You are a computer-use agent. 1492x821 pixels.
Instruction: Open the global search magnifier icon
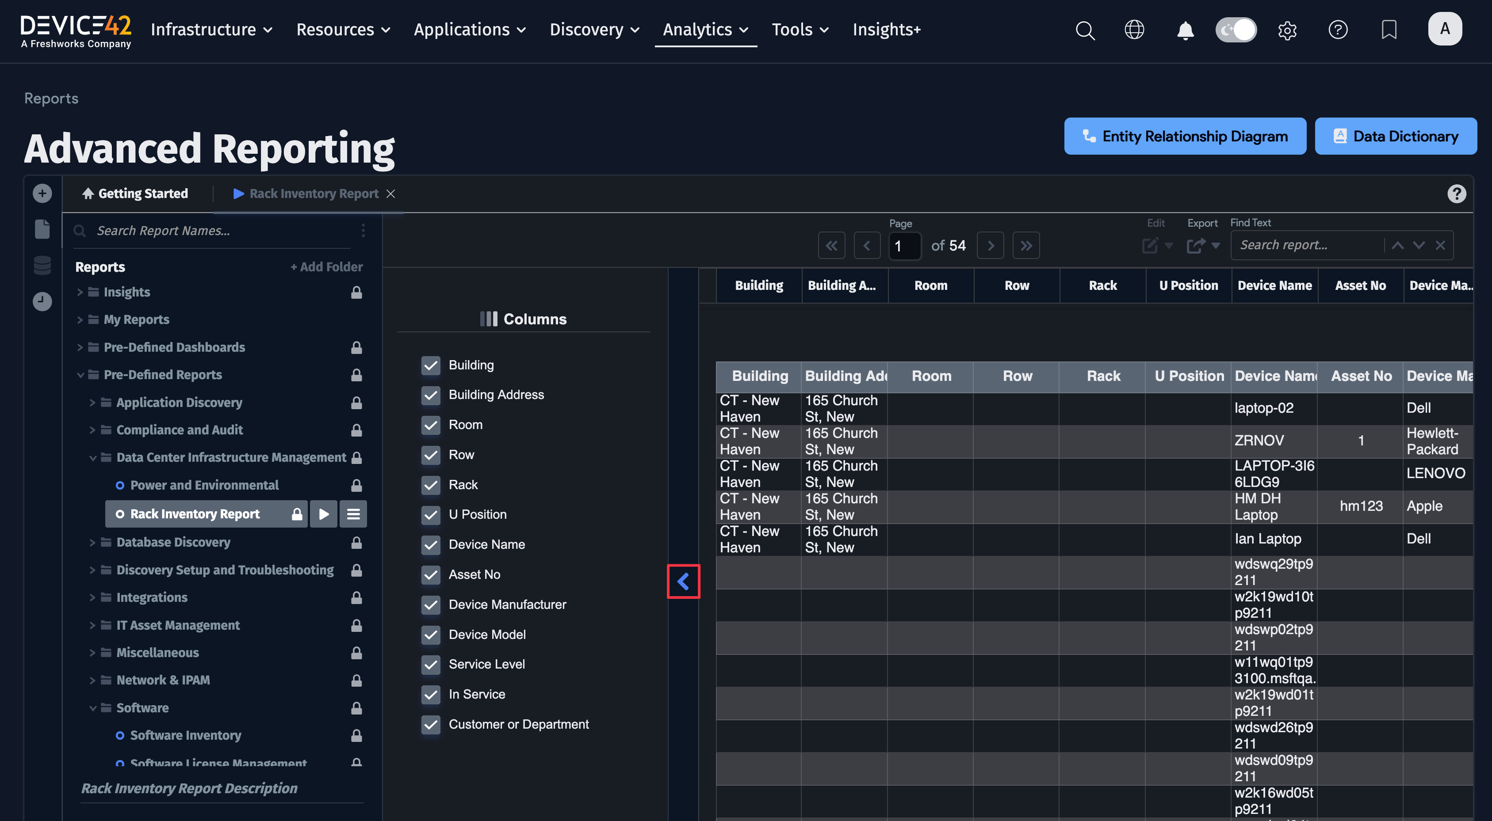(x=1085, y=30)
